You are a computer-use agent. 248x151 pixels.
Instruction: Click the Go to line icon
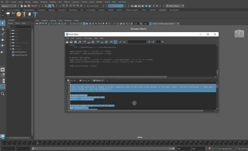[x=163, y=42]
